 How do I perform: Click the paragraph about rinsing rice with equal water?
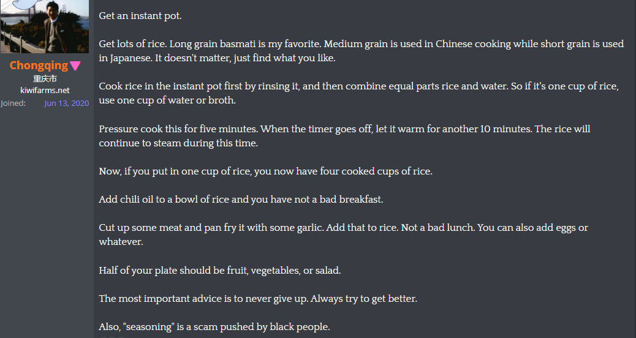pos(358,93)
